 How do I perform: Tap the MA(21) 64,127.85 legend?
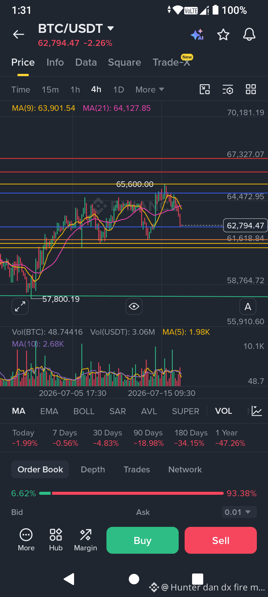click(117, 108)
